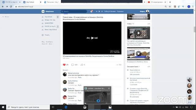Viewport: 196px width, 110px height.
Task: Open the browser zoom magnifier icon
Action: click(x=166, y=6)
